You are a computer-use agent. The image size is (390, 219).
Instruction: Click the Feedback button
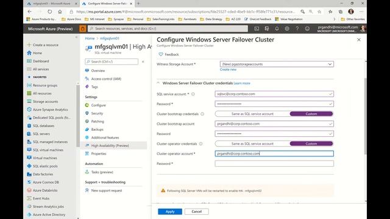[169, 54]
